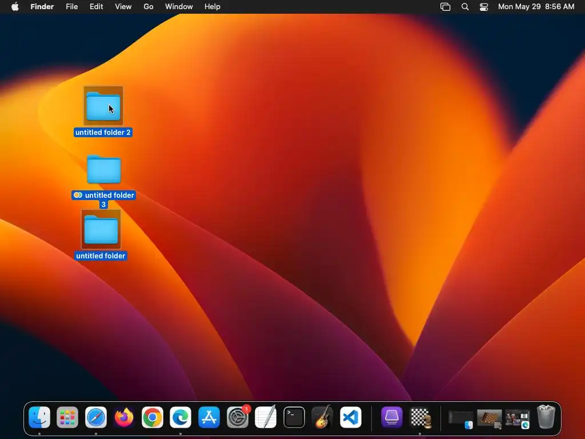Launch Visual Studio Code from the Dock
585x439 pixels.
tap(351, 417)
